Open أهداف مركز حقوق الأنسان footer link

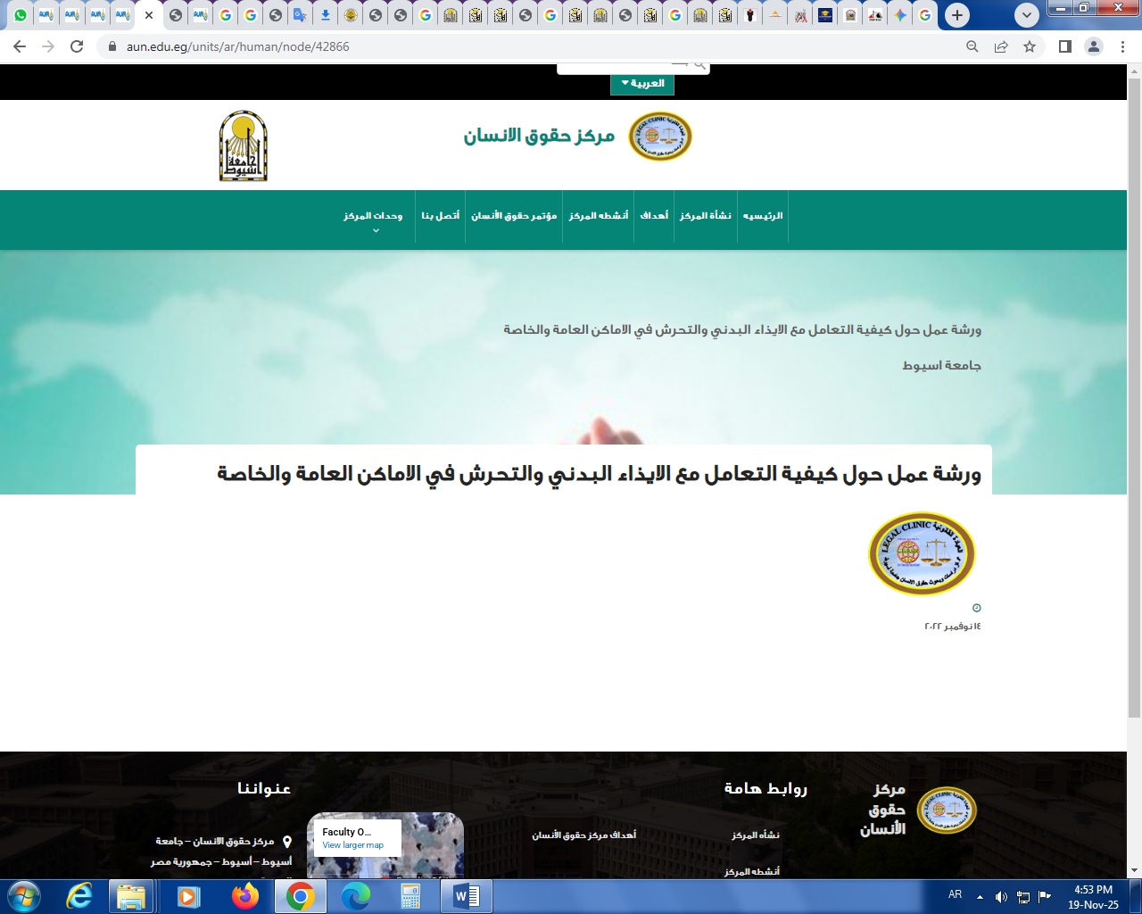click(x=583, y=835)
